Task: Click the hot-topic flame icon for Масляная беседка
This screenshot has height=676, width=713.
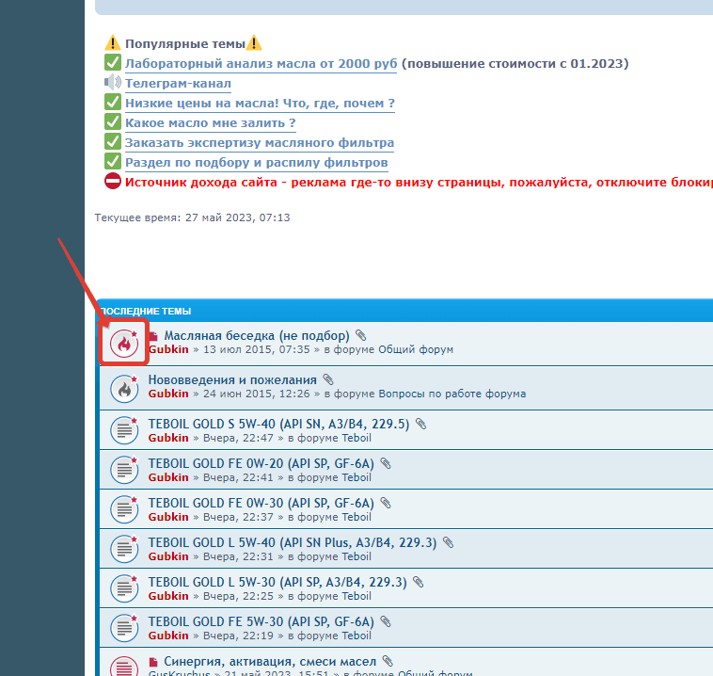Action: (124, 344)
